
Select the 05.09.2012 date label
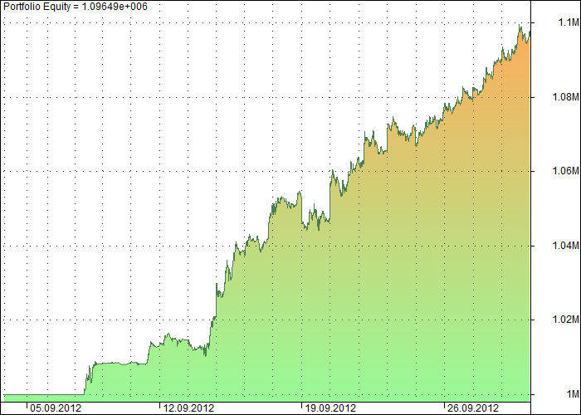click(x=56, y=408)
